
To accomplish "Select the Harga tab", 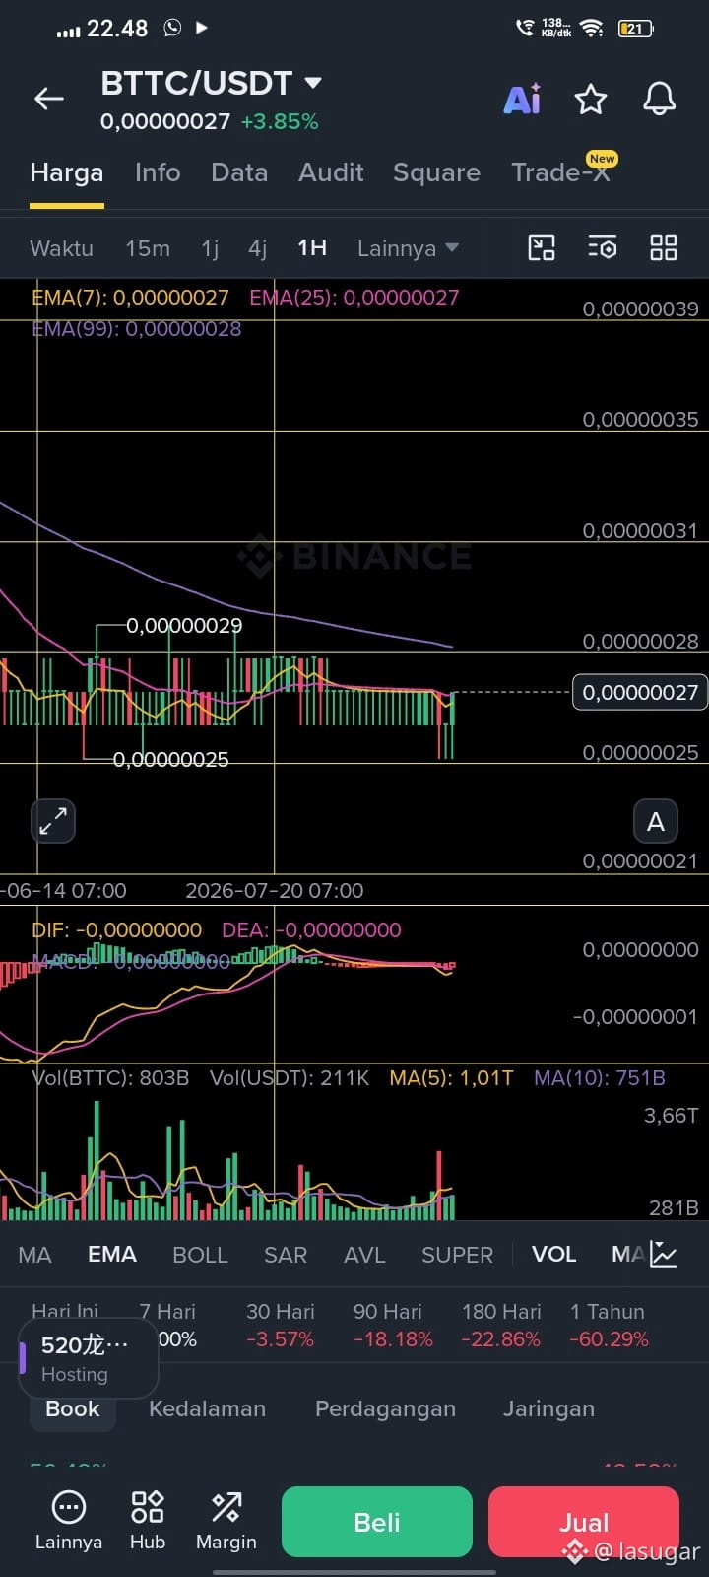I will tap(66, 172).
